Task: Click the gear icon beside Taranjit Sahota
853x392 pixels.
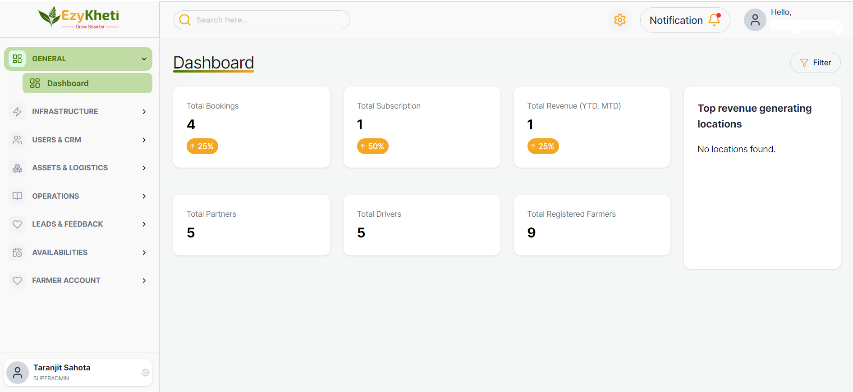Action: (145, 373)
